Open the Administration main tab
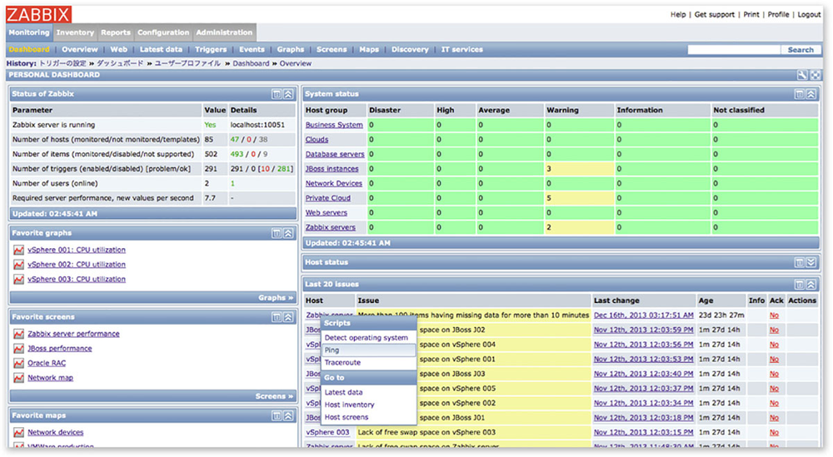The image size is (833, 457). (224, 32)
